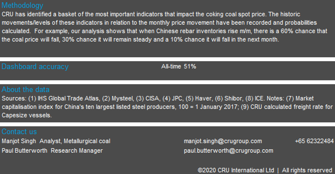Click the Contact us heading
The height and width of the screenshot is (174, 335).
(19, 132)
